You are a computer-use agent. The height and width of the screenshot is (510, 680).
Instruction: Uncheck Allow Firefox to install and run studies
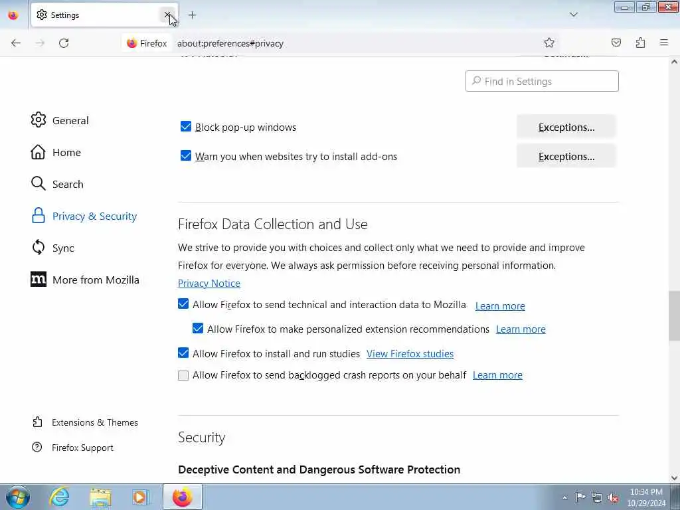(x=183, y=353)
